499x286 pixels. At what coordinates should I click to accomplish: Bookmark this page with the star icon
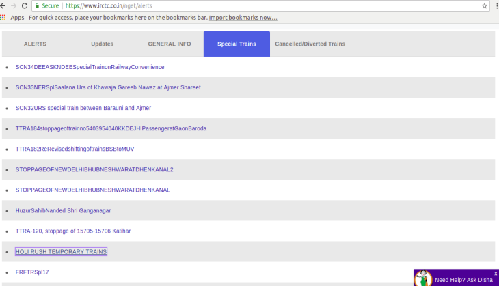click(485, 5)
